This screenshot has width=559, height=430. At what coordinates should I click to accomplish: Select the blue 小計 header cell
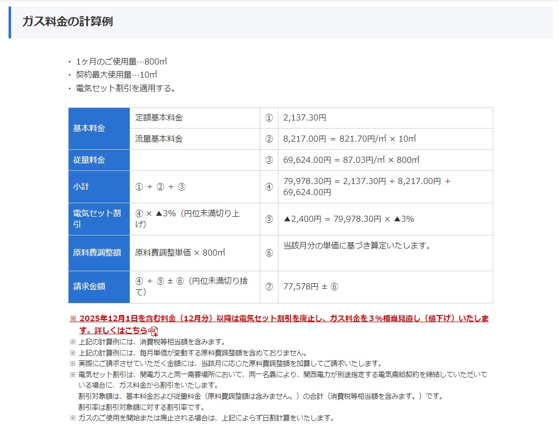click(99, 187)
